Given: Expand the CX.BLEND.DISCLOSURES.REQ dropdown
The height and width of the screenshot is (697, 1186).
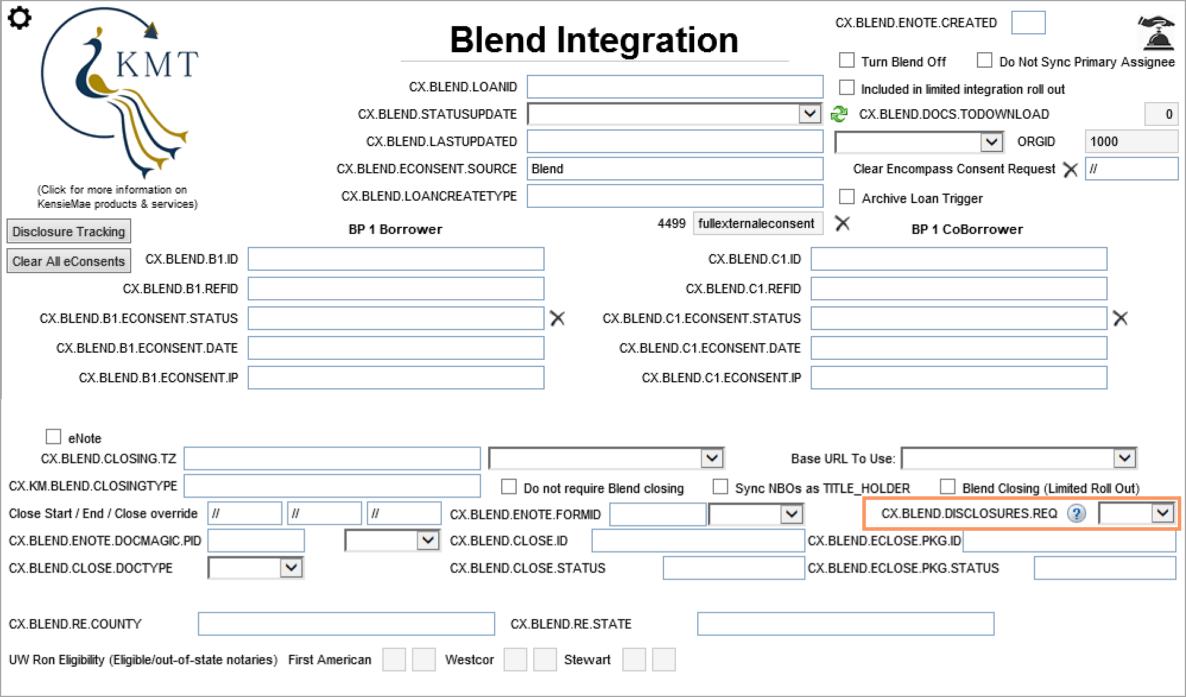Looking at the screenshot, I should pyautogui.click(x=1163, y=513).
